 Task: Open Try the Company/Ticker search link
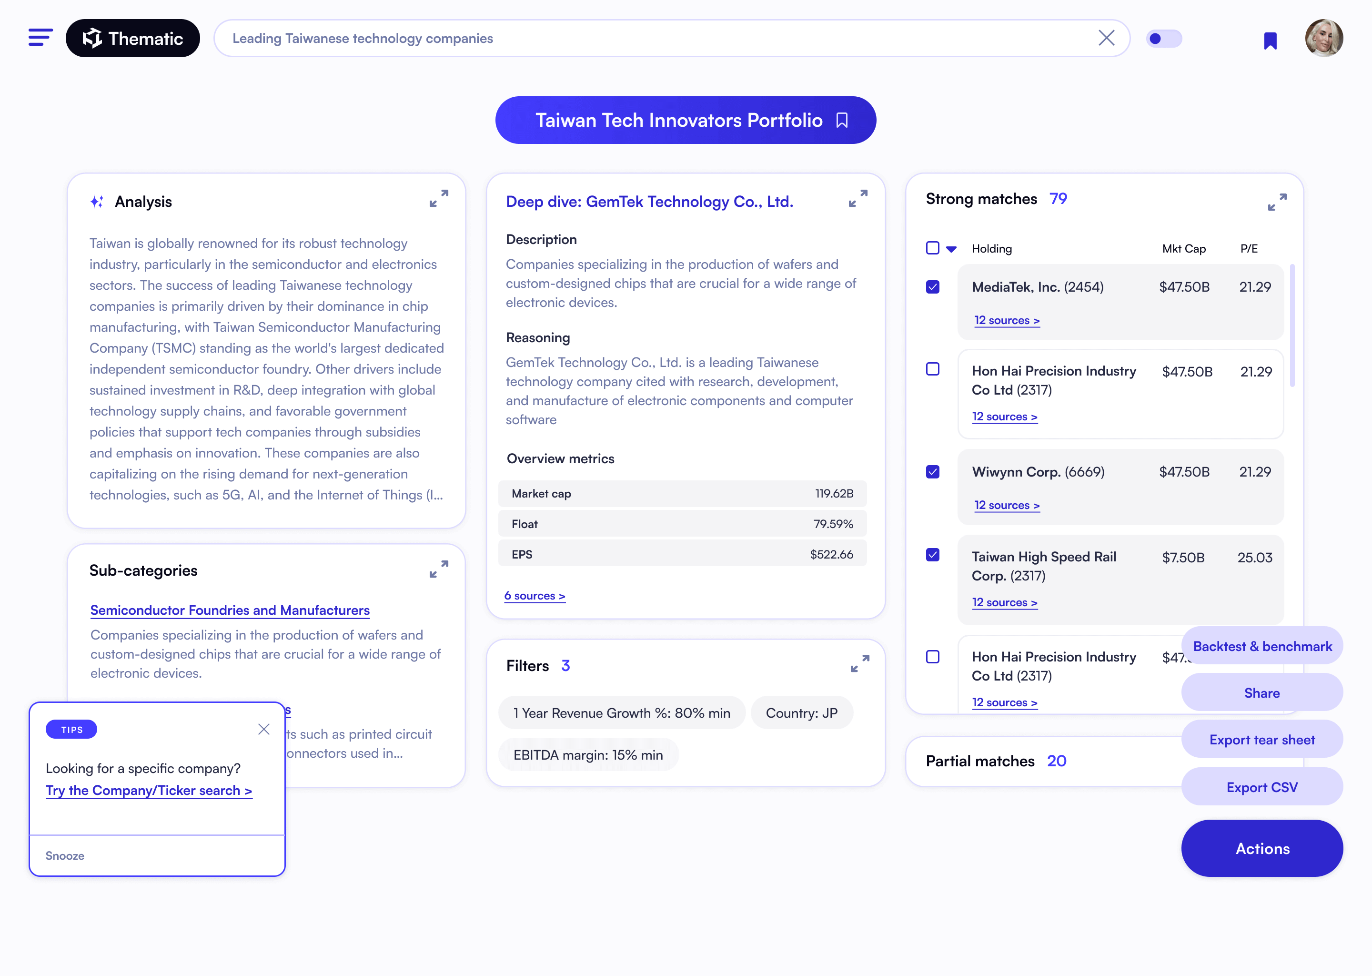pyautogui.click(x=149, y=790)
